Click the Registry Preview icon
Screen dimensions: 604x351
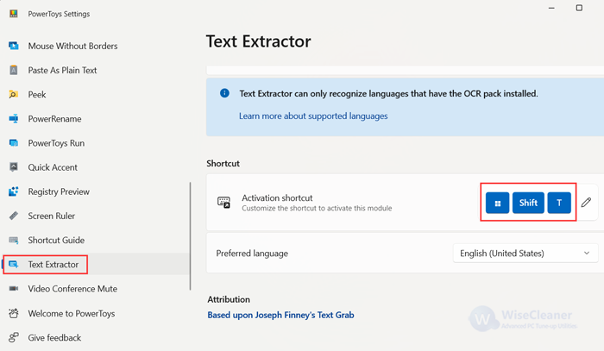(x=14, y=191)
